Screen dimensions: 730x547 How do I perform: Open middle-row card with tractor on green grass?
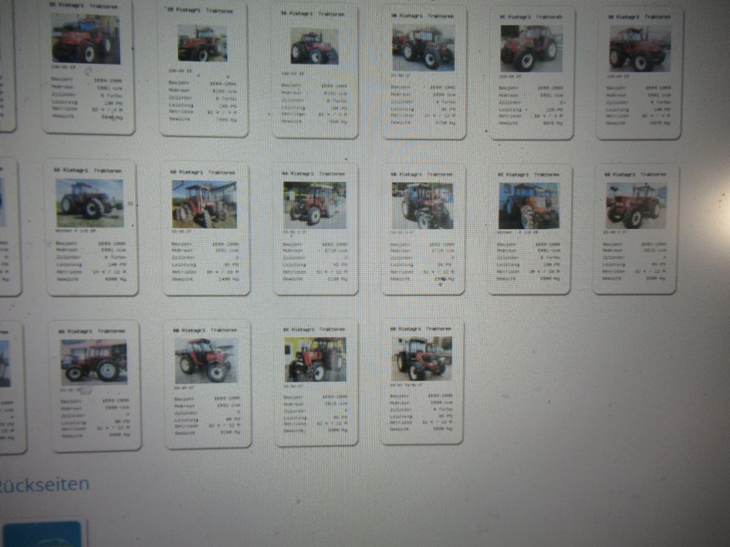pos(91,228)
